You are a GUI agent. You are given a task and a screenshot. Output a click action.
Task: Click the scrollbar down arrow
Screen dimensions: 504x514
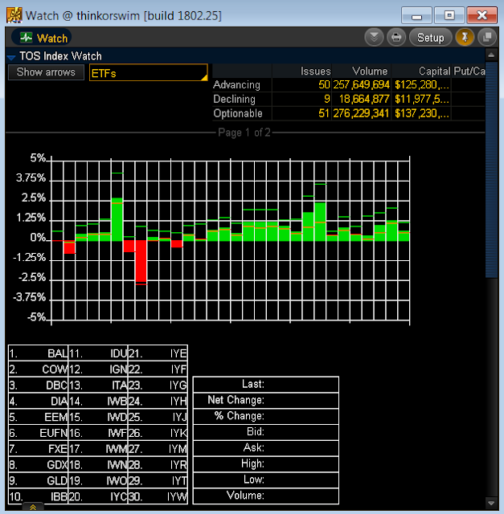click(491, 504)
